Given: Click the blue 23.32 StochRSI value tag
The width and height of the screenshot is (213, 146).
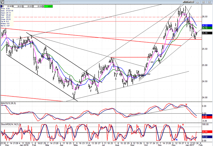Looking at the screenshot, I should tap(207, 137).
